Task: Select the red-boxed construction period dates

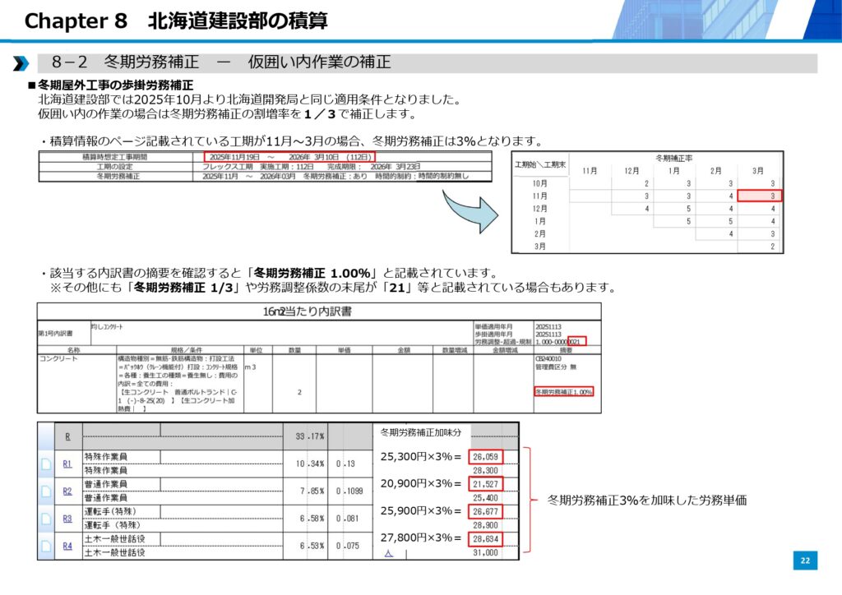Action: point(289,156)
